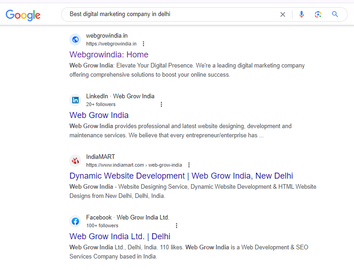Image resolution: width=354 pixels, height=270 pixels.
Task: Click 'IndiaMART' site name
Action: pyautogui.click(x=101, y=157)
